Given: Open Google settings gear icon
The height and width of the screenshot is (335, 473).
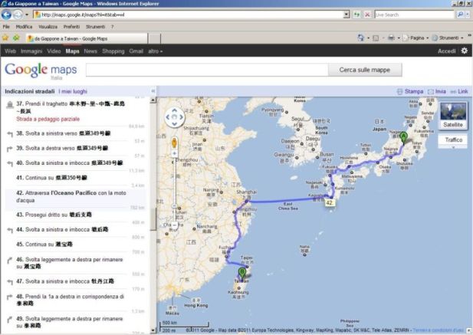Looking at the screenshot, I should pyautogui.click(x=465, y=51).
